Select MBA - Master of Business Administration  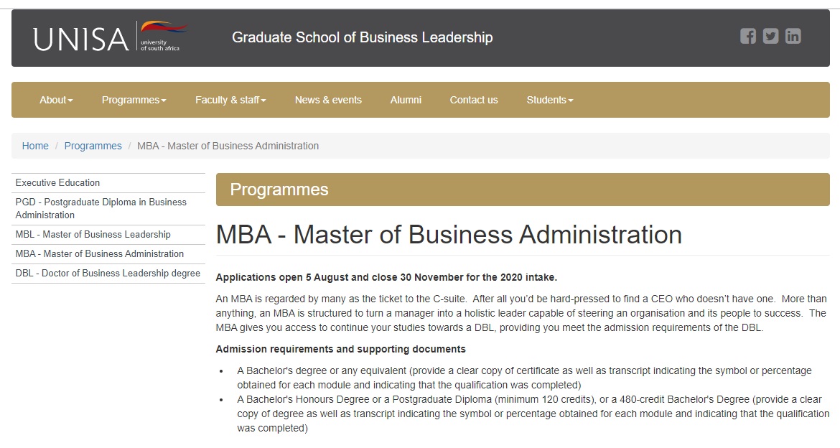[98, 253]
